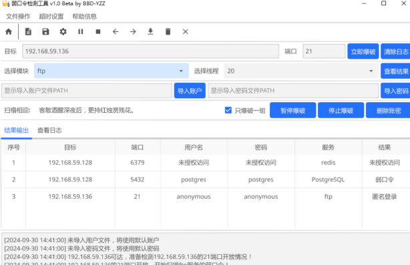Screen dimensions: 410x265
Task: Click the 结果 column header
Action: tap(385, 148)
